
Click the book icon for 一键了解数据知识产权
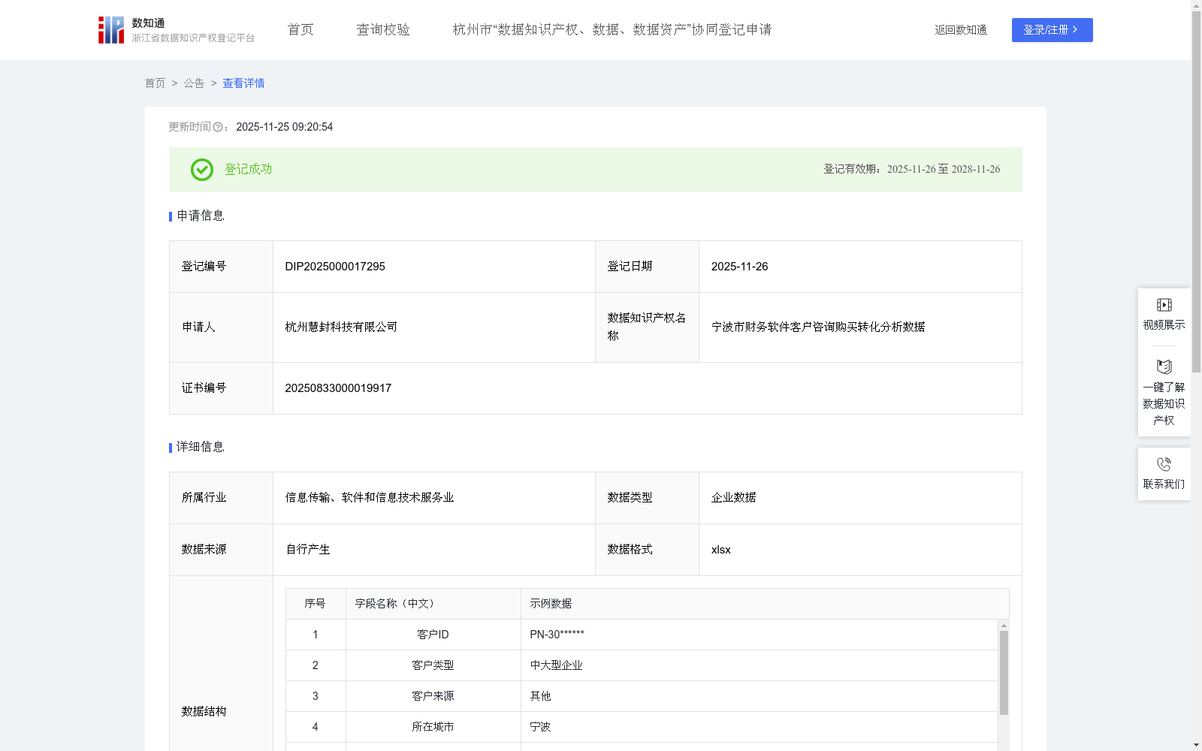(1163, 367)
